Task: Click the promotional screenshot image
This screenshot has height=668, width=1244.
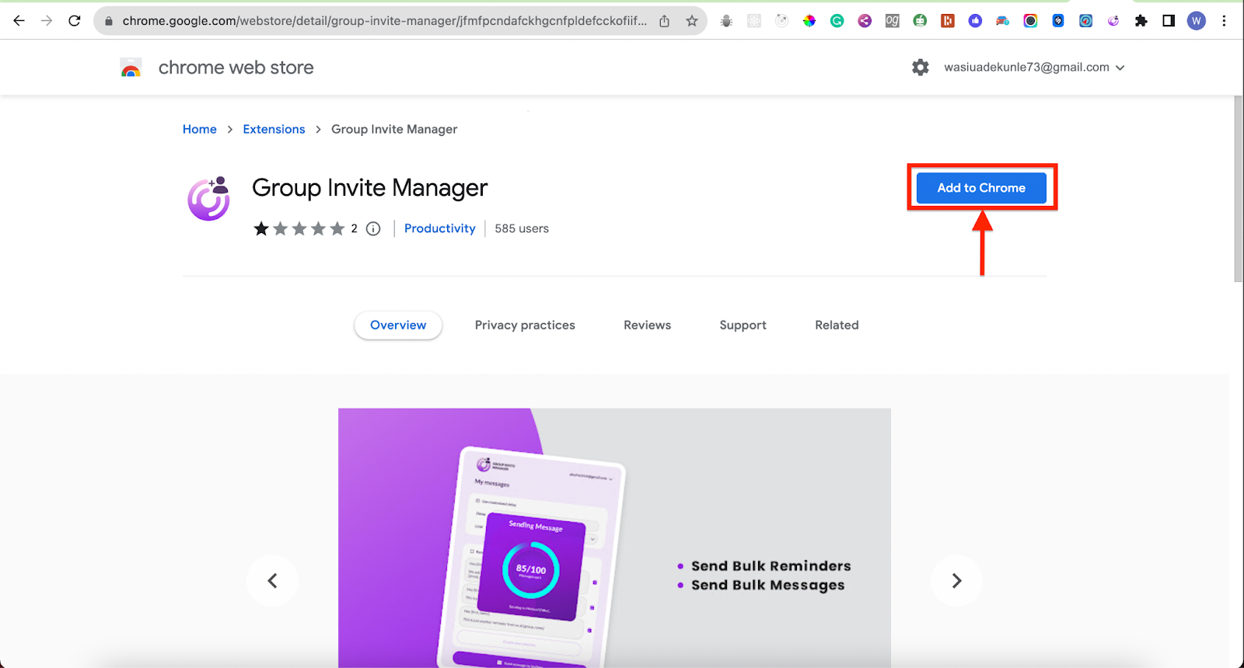Action: 614,538
